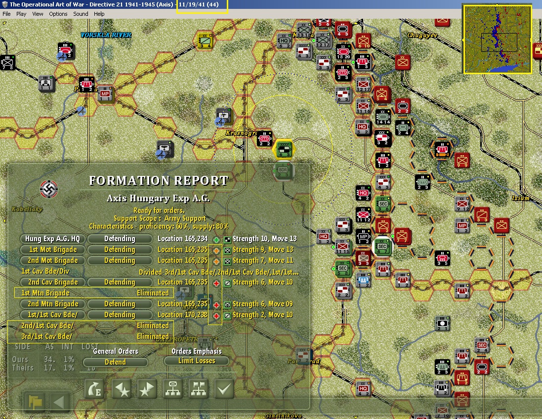Click the left-pointing arrow with star icon
This screenshot has height=419, width=542.
121,389
